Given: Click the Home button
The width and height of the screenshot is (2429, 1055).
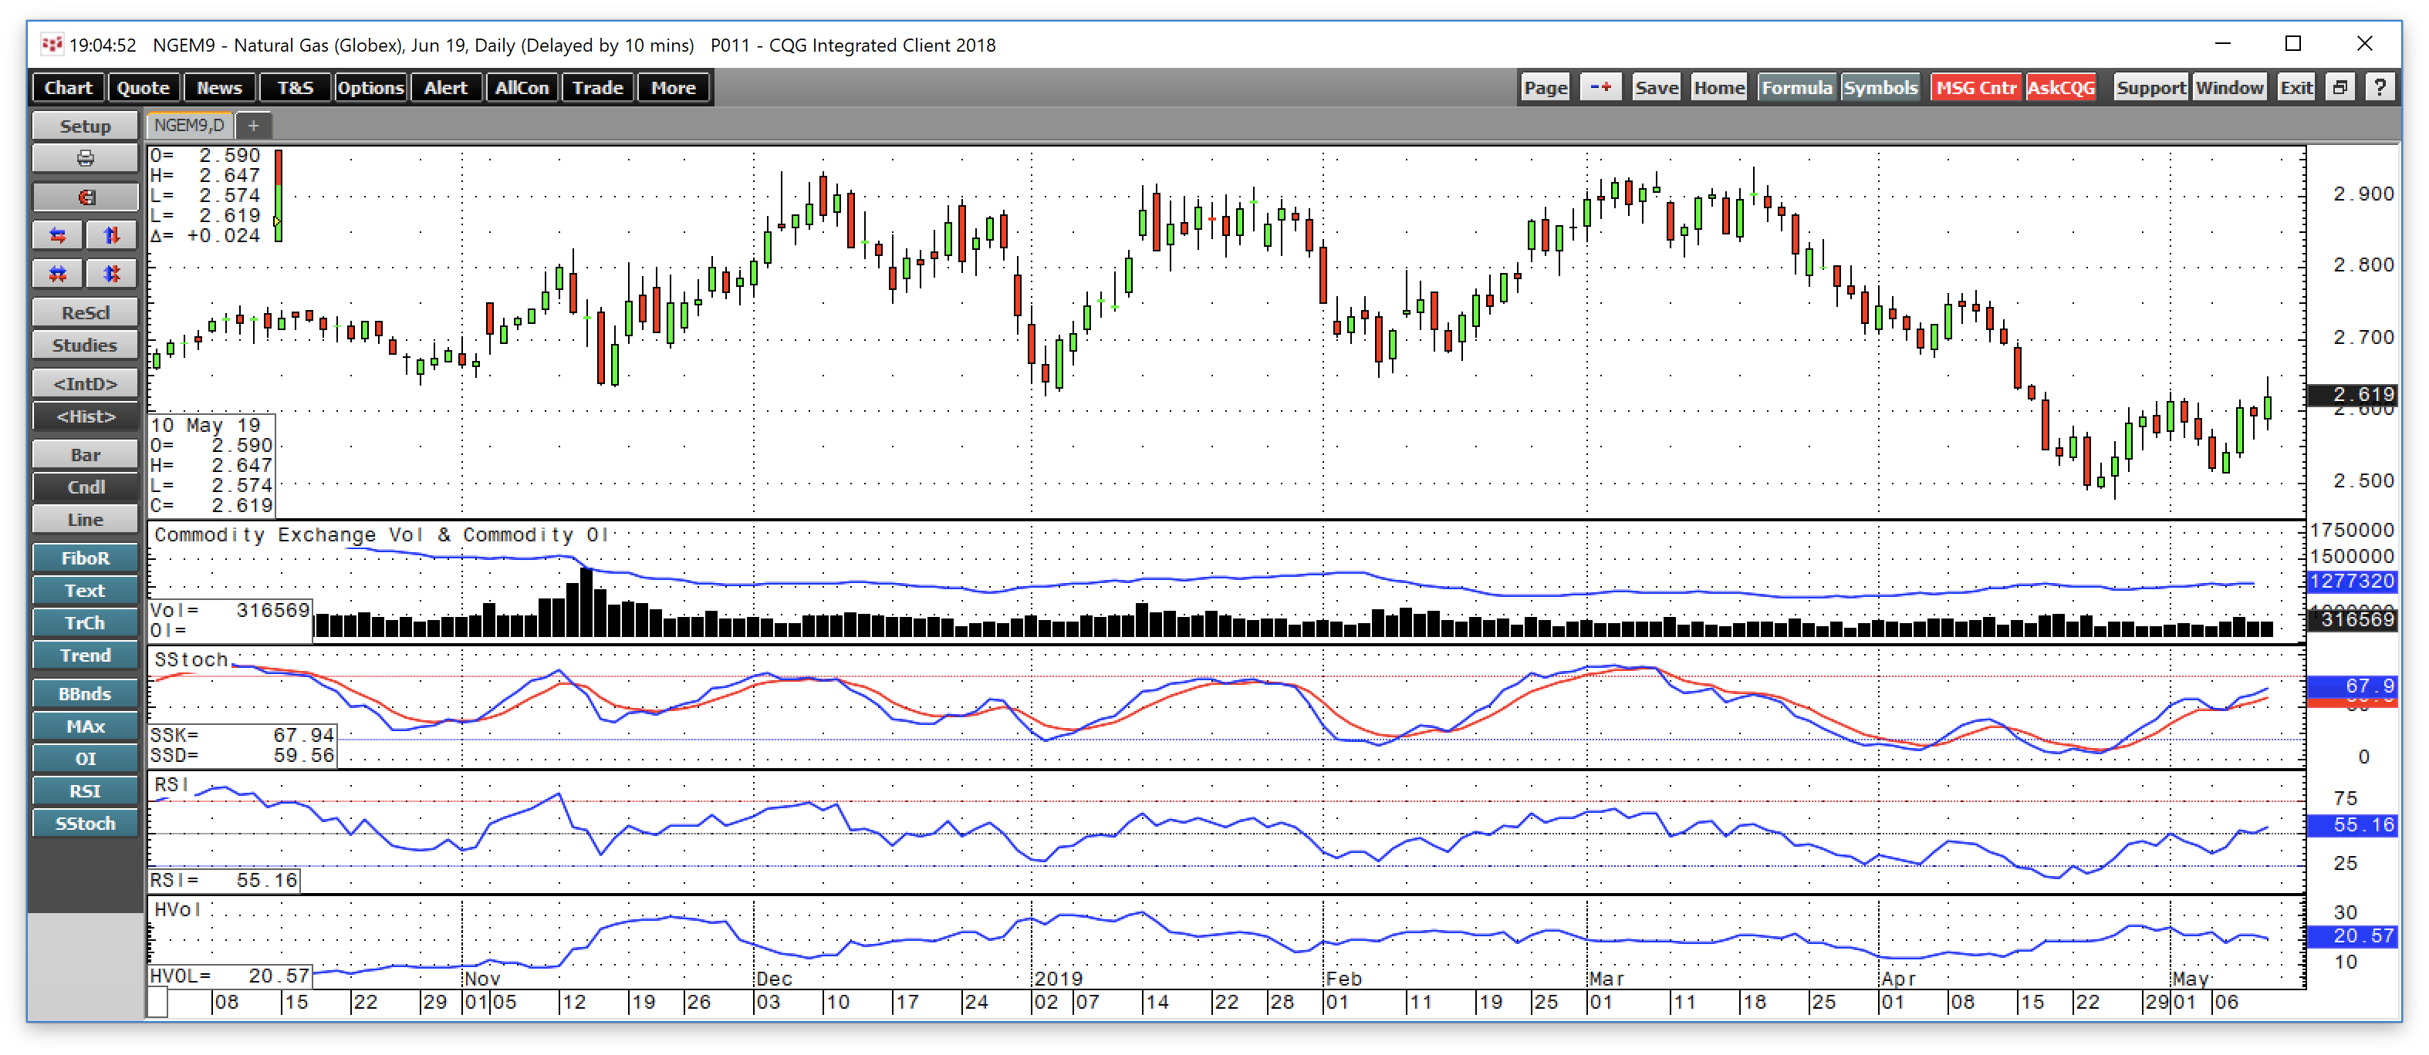Looking at the screenshot, I should click(1719, 88).
